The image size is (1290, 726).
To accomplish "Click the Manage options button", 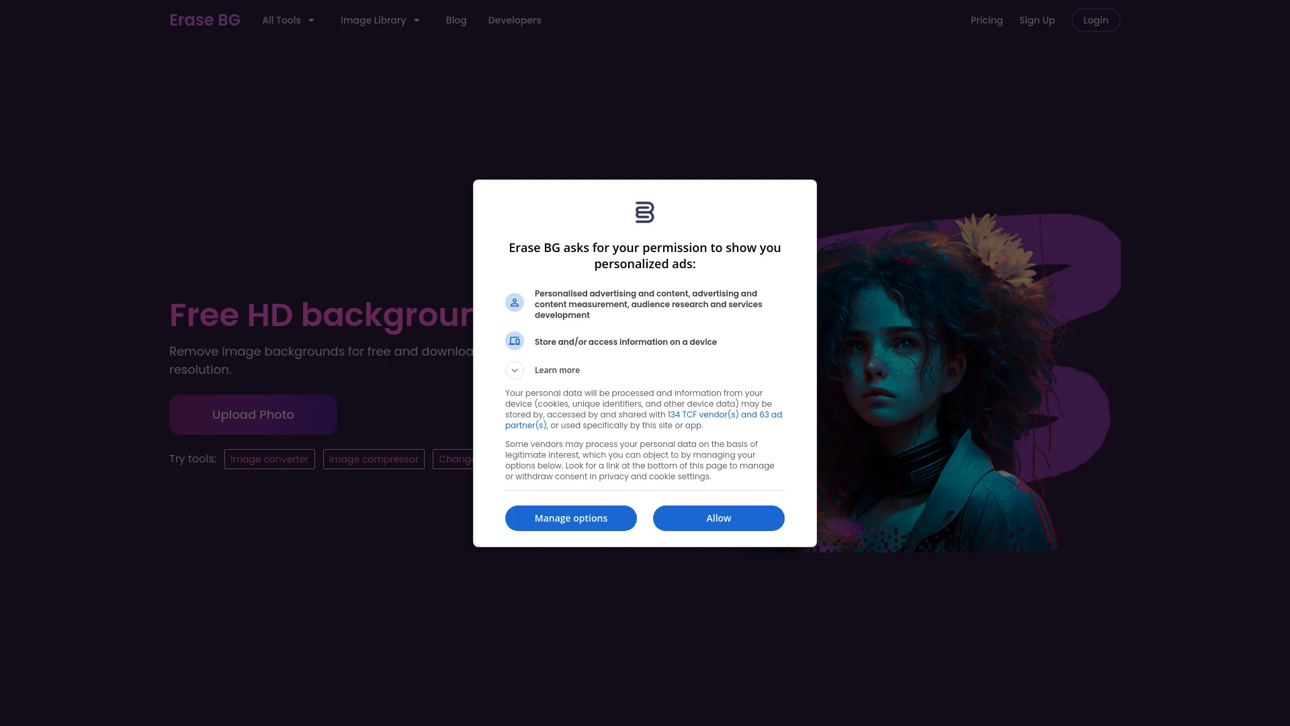I will [570, 518].
